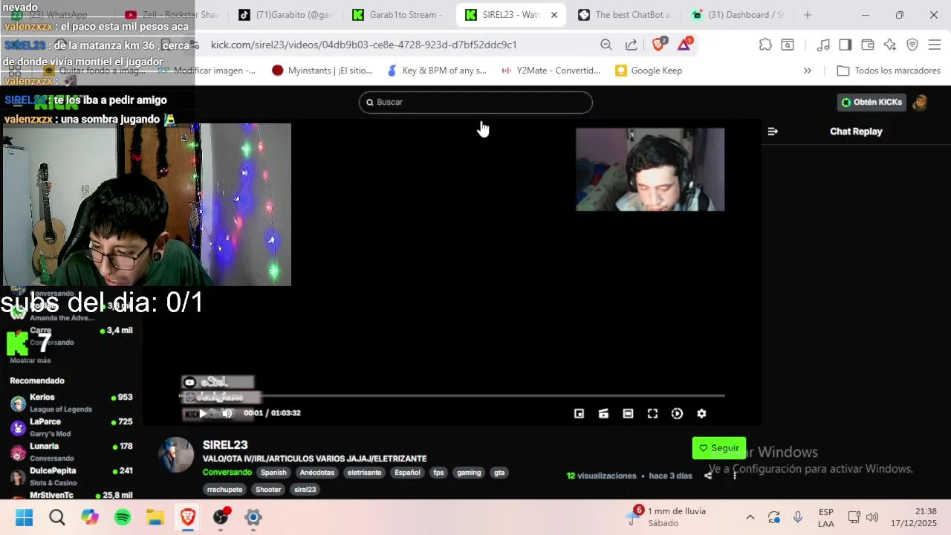Open Brave Rewards triangle icon

684,45
